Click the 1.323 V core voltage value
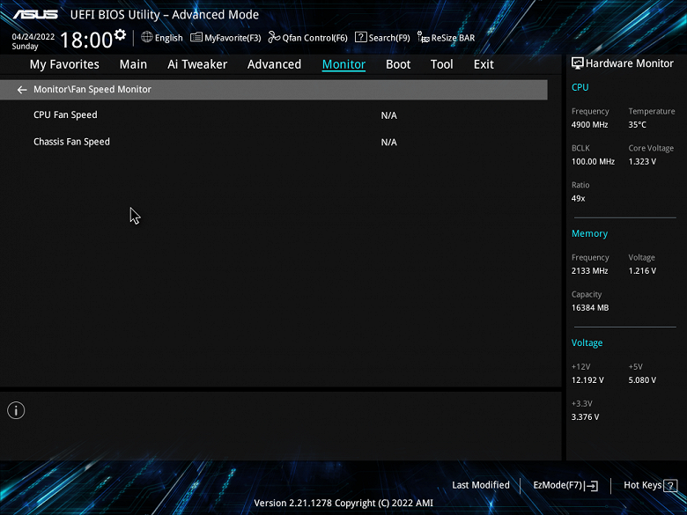Image resolution: width=687 pixels, height=515 pixels. pyautogui.click(x=642, y=162)
